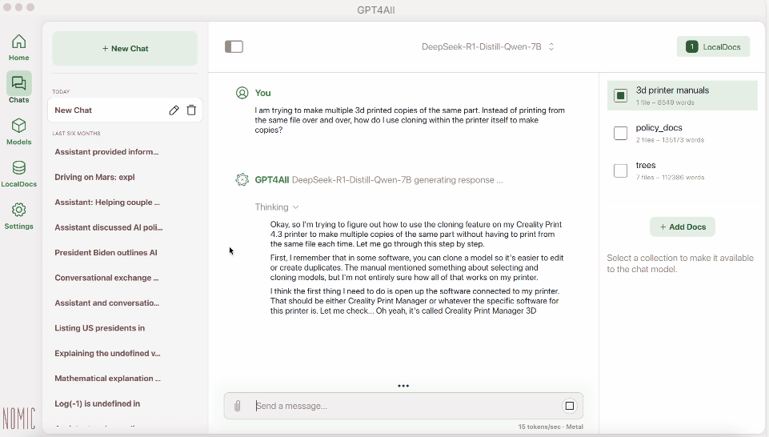Screen dimensions: 769x437
Task: Open the Driving on Mars chat
Action: coord(94,178)
